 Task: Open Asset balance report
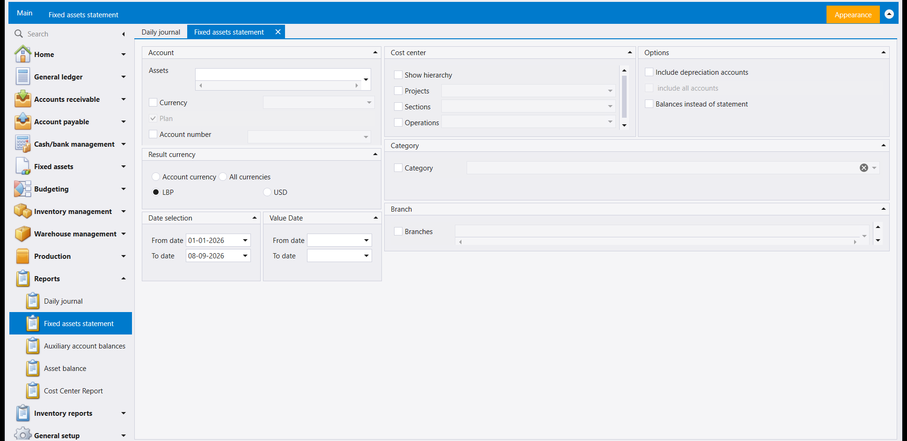coord(65,368)
